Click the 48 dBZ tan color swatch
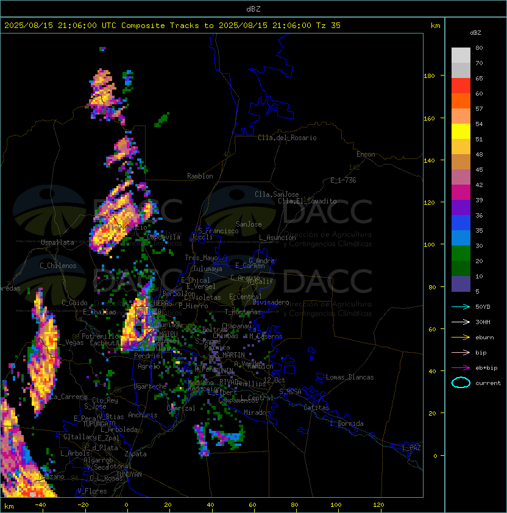This screenshot has width=507, height=513. 461,161
